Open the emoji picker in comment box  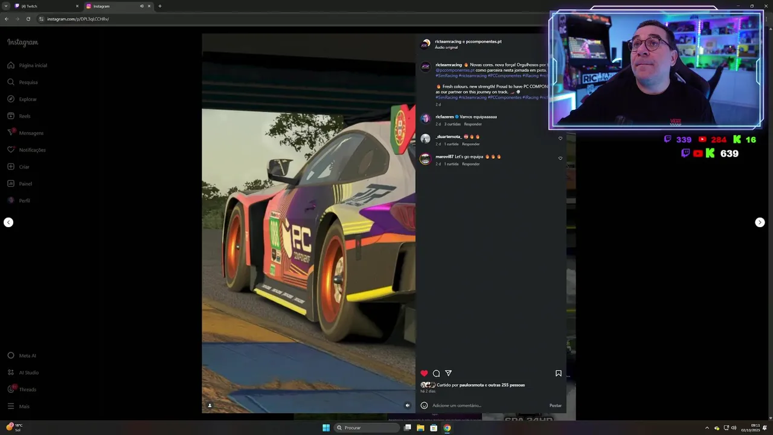pos(424,405)
